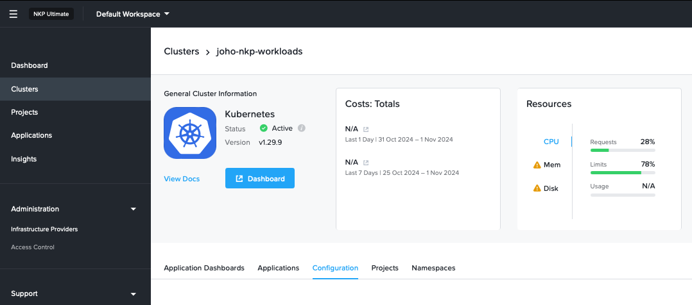
Task: Click the Resources card heading
Action: coord(549,104)
